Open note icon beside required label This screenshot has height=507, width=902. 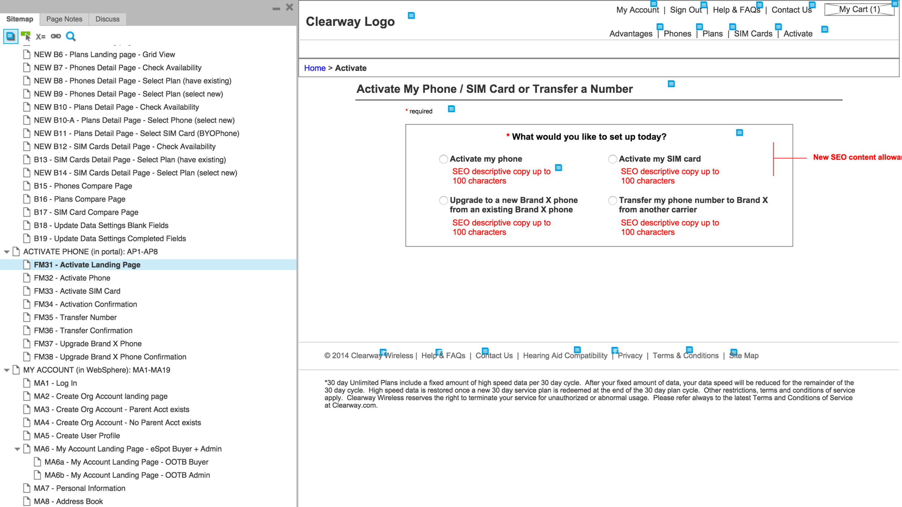point(451,109)
